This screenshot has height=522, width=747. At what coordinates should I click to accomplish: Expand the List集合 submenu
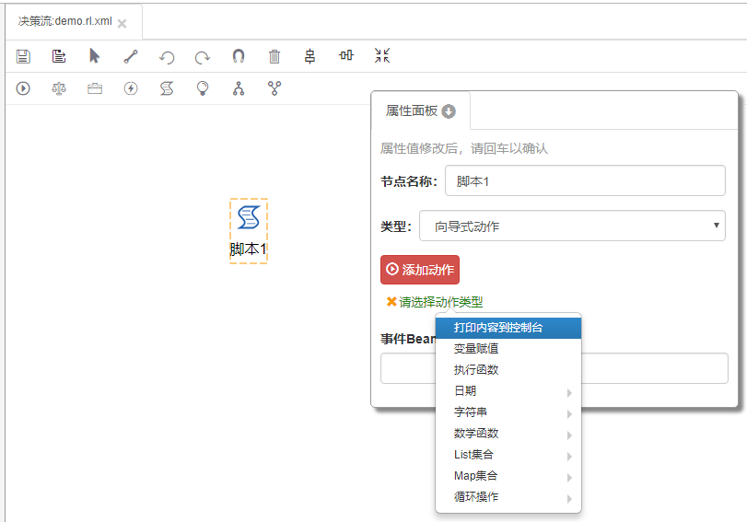pyautogui.click(x=508, y=455)
